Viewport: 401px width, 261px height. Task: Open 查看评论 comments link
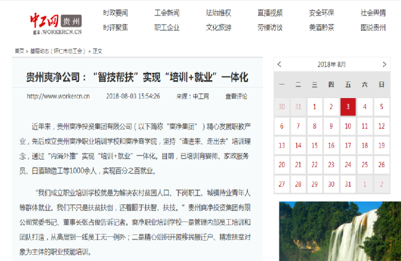click(236, 96)
